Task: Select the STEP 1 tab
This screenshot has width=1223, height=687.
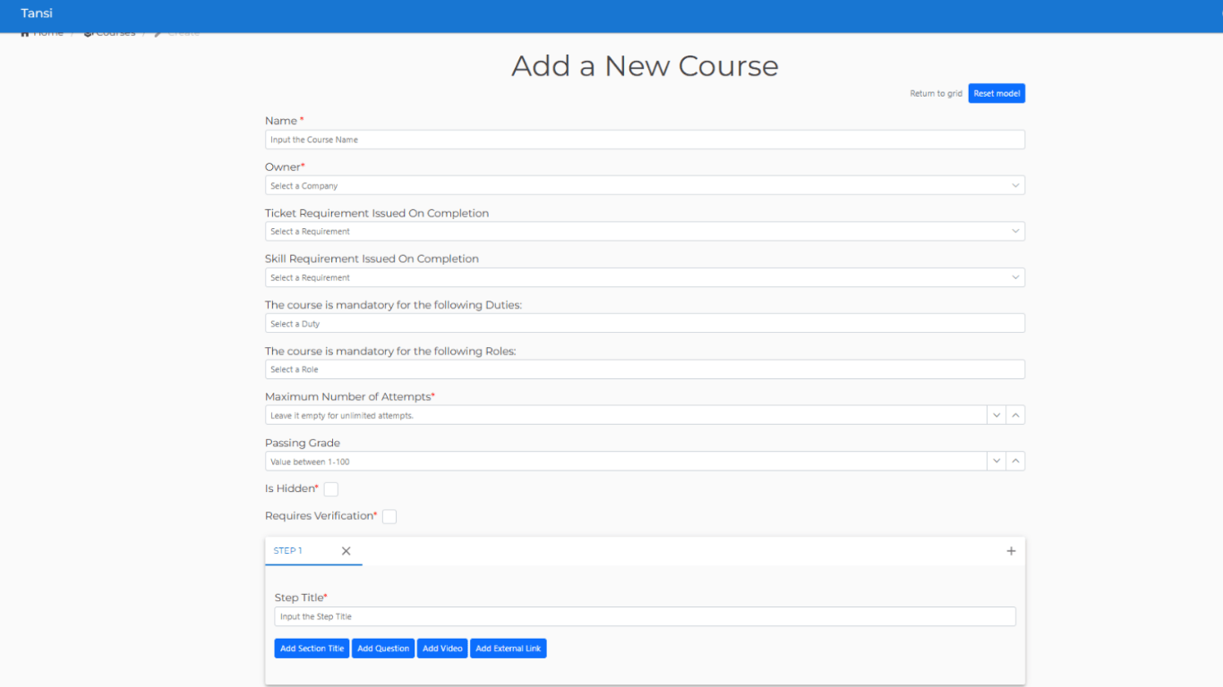Action: 288,551
